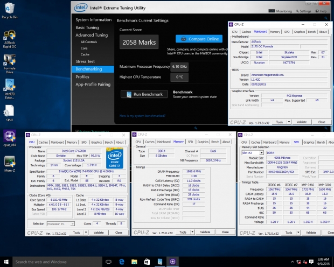
Task: Expand the Tools arrow in the Memory CPU-Z window
Action: click(x=192, y=232)
